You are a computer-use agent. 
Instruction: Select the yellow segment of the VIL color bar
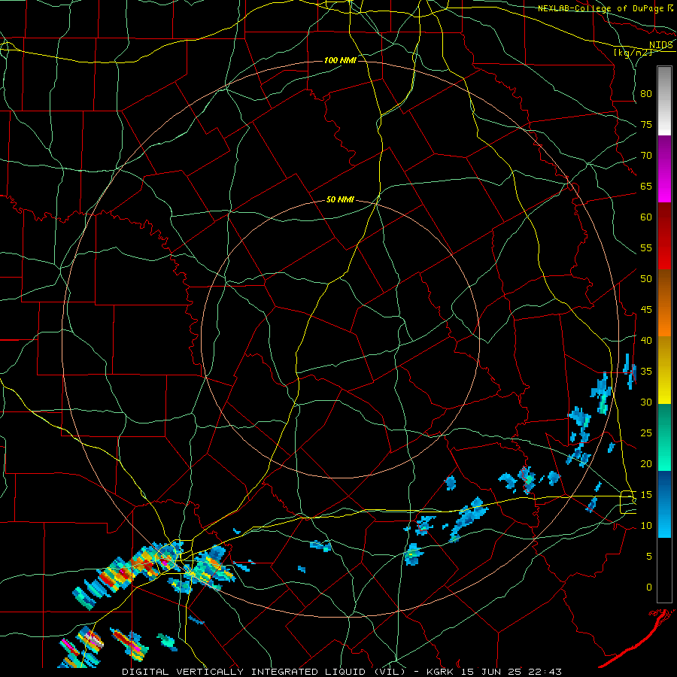pos(664,370)
